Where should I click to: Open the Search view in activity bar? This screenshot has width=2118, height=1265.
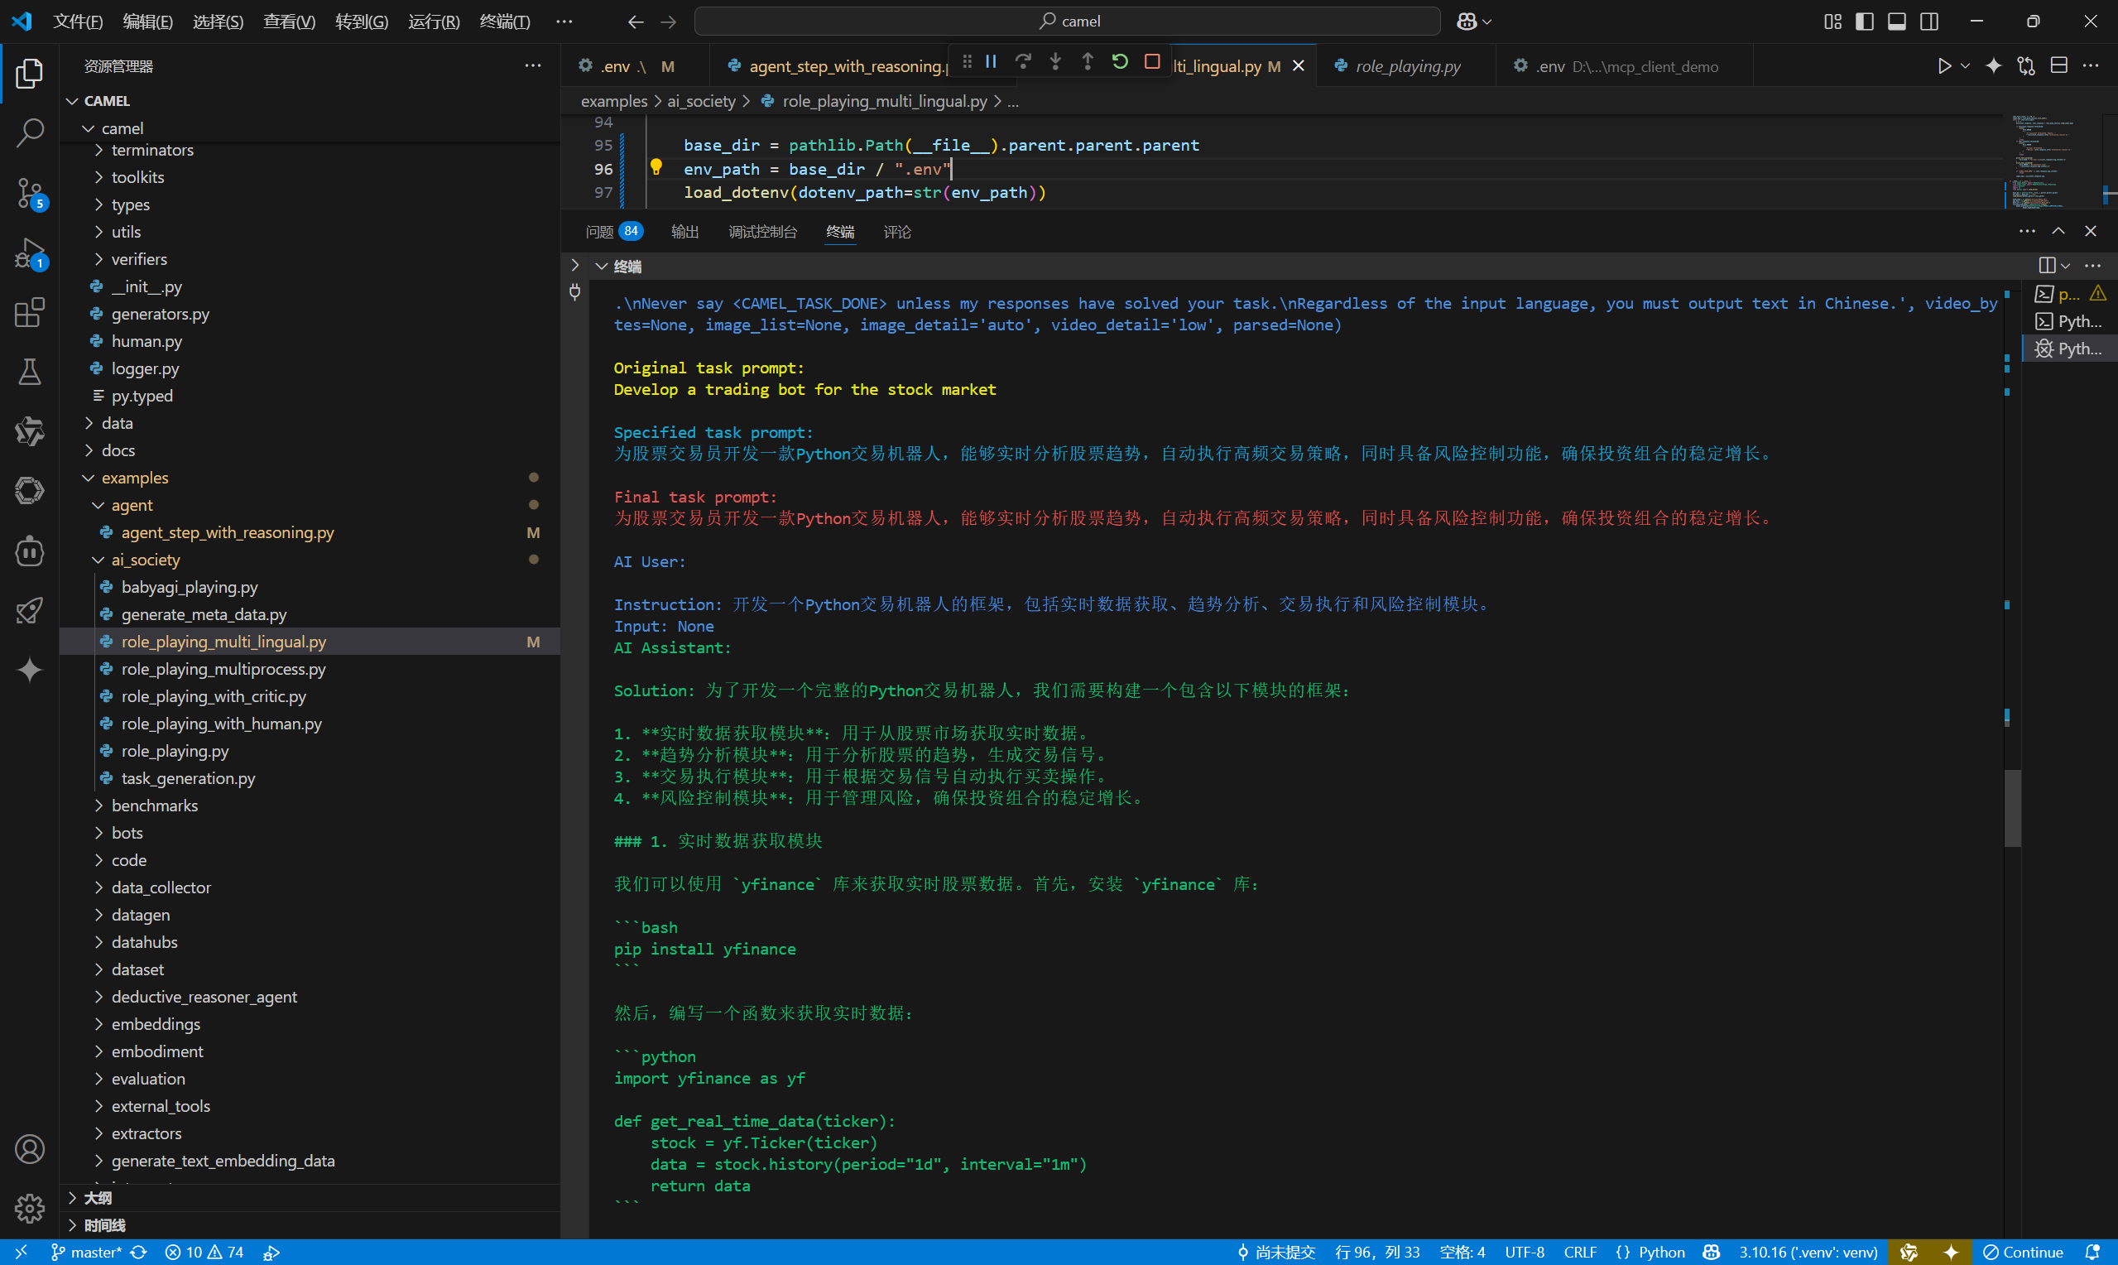click(30, 132)
